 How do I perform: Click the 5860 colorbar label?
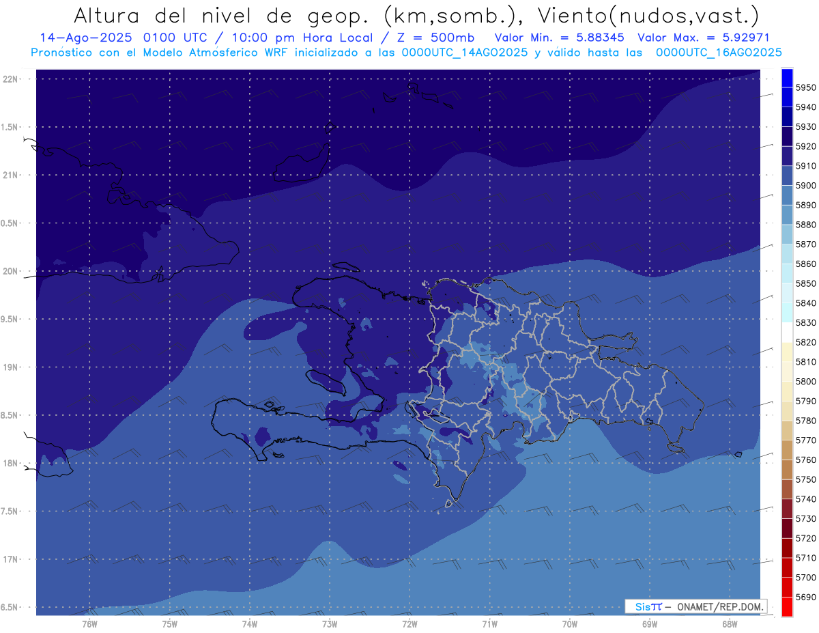pos(805,264)
